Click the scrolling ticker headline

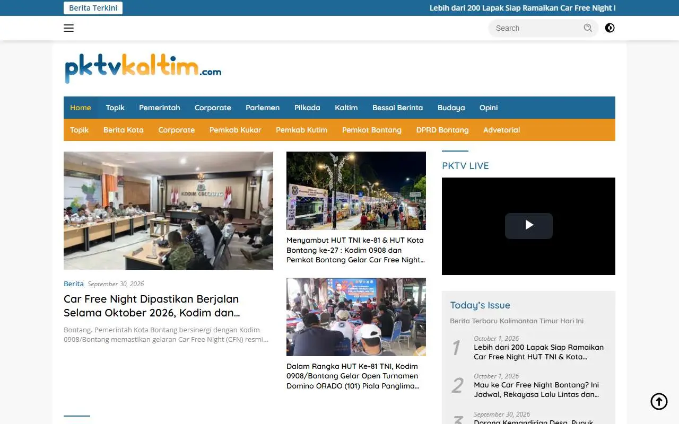click(x=523, y=8)
